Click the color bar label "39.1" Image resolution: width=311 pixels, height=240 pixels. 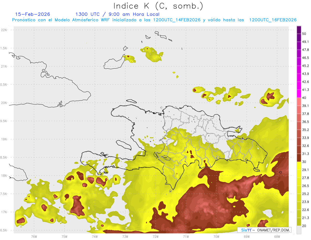pyautogui.click(x=305, y=106)
